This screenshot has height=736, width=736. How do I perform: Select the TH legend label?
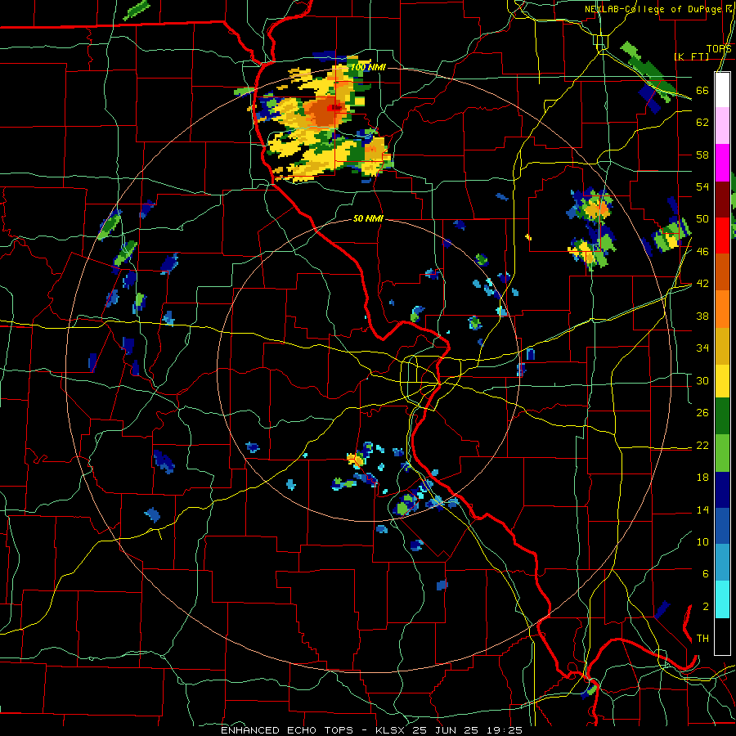[x=702, y=638]
